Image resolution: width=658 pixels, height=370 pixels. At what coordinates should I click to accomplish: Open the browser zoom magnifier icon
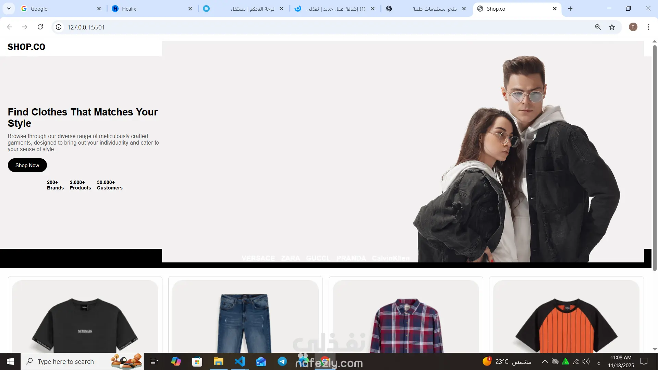(598, 27)
